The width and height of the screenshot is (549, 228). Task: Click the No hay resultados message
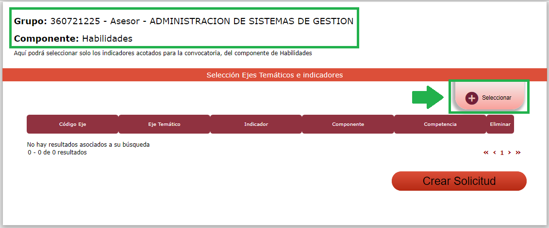pos(88,144)
